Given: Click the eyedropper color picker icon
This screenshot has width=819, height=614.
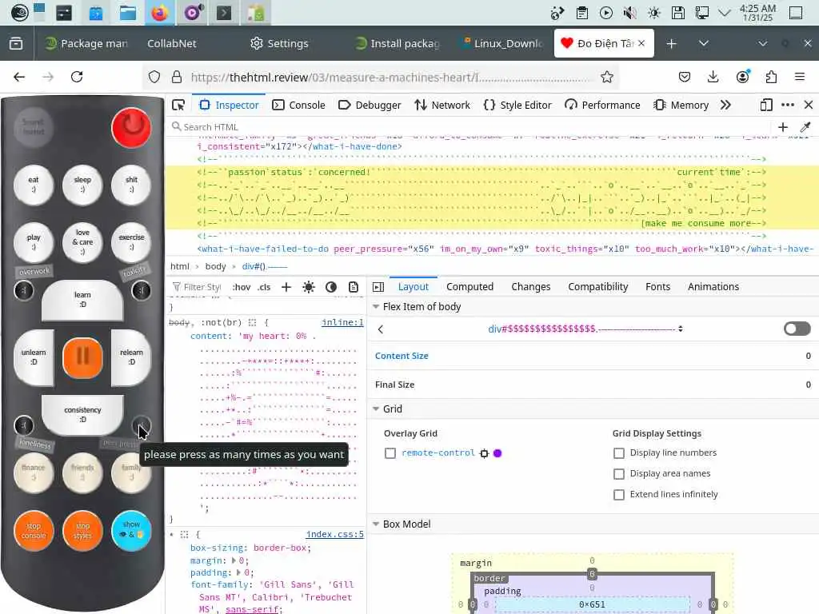Looking at the screenshot, I should pos(805,127).
